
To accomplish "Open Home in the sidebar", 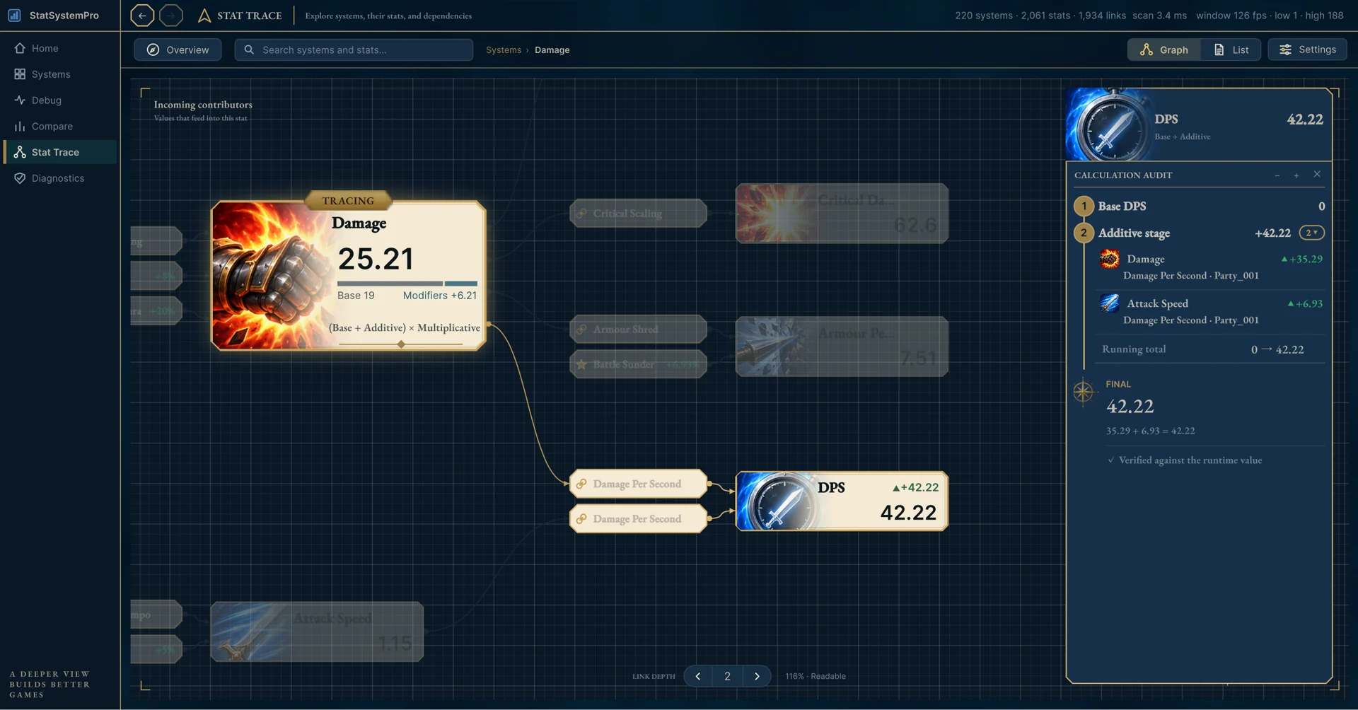I will [60, 48].
